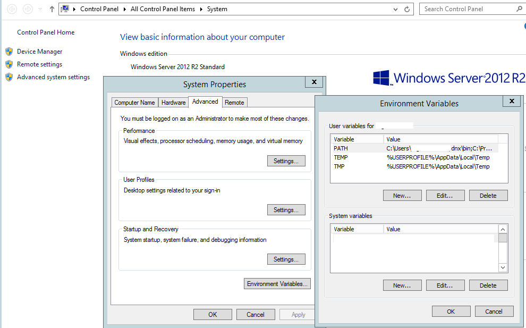Cancel the System Properties dialog

(x=256, y=315)
